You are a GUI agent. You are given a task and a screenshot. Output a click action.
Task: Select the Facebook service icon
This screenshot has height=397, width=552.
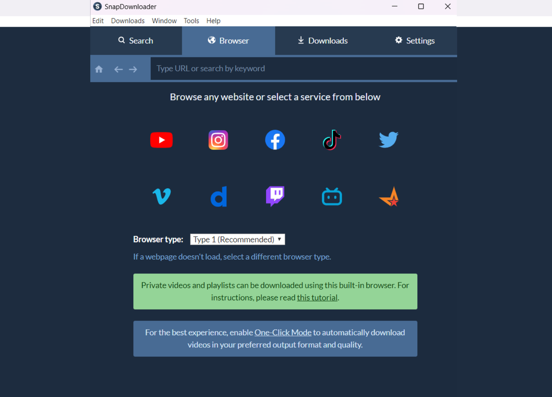(x=275, y=140)
